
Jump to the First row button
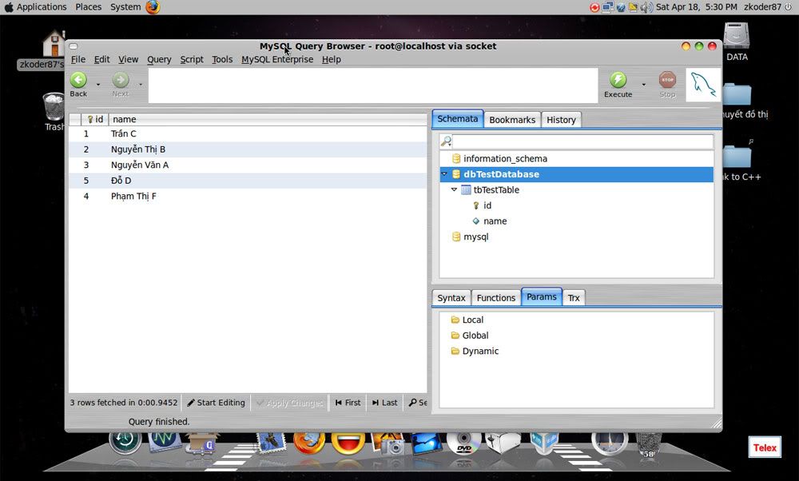click(348, 403)
